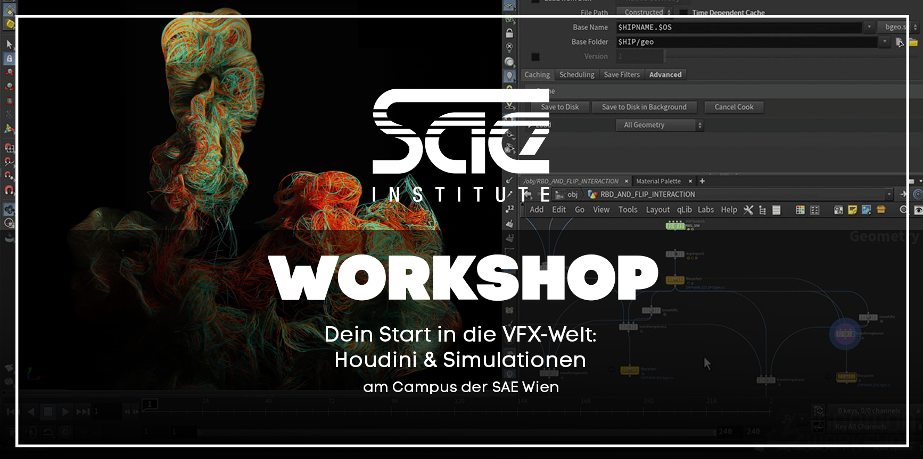Image resolution: width=923 pixels, height=459 pixels.
Task: Close the /obj/RBD_AND_FLIP_INTERACTION tab
Action: coord(627,181)
